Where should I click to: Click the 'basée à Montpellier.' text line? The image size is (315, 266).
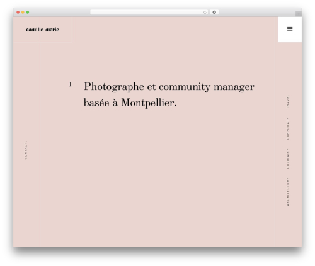point(130,103)
